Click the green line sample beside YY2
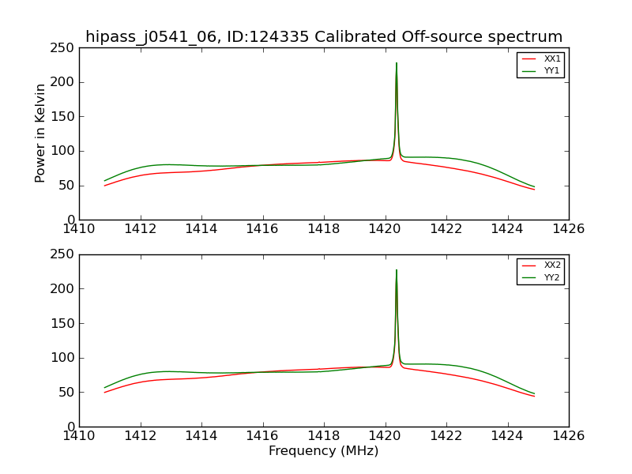 coord(529,278)
